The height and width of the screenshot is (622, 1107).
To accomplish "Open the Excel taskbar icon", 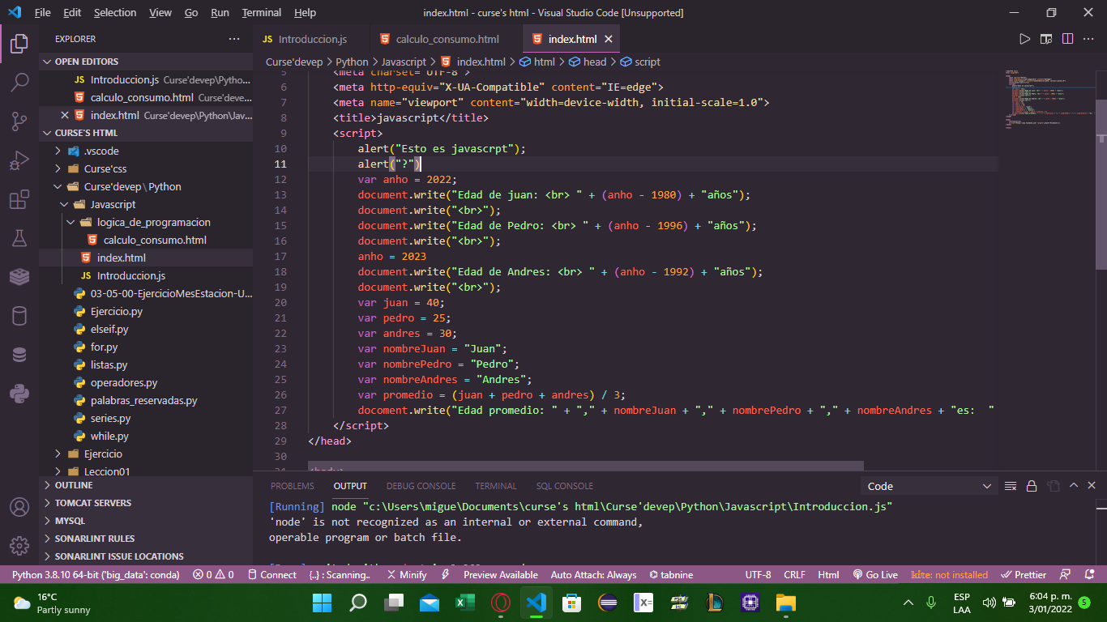I will tap(464, 603).
